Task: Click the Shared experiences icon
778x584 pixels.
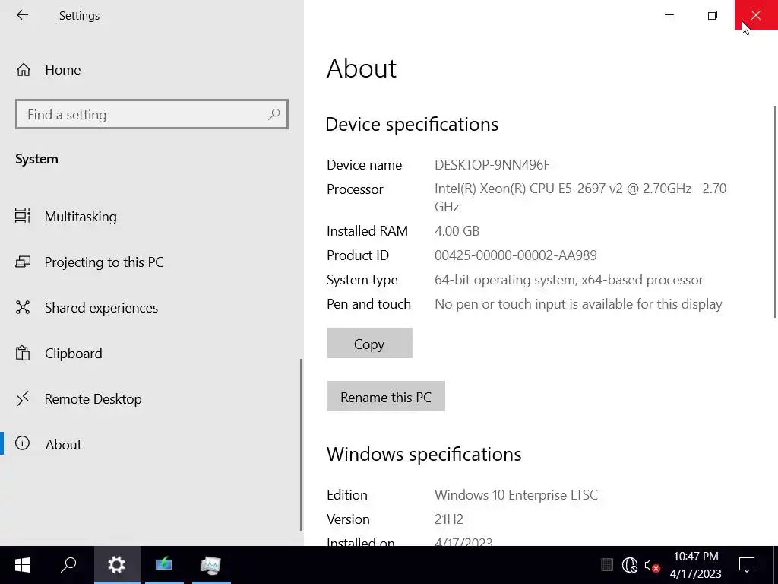Action: [x=23, y=307]
